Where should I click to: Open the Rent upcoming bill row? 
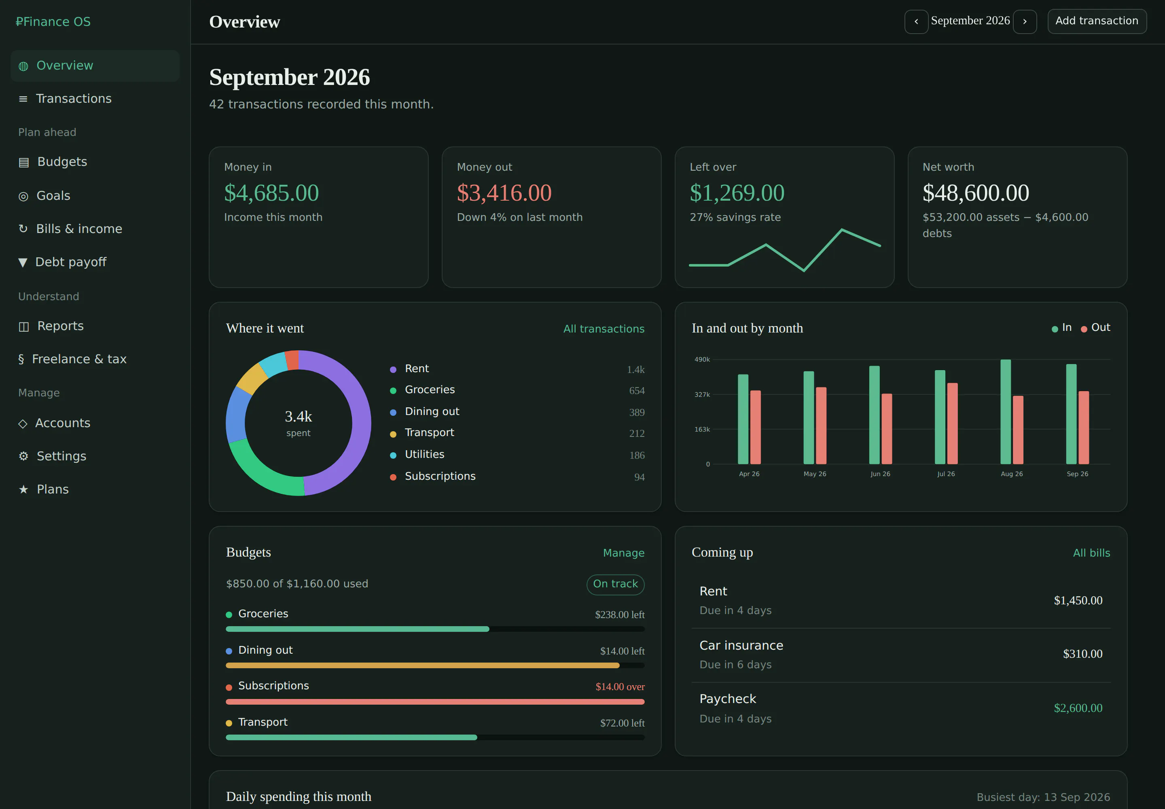click(901, 601)
